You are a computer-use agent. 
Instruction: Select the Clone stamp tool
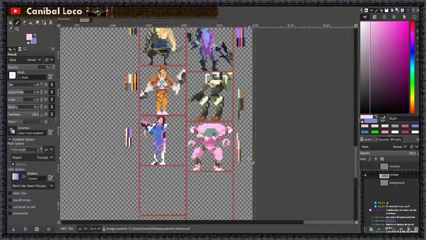[x=31, y=23]
